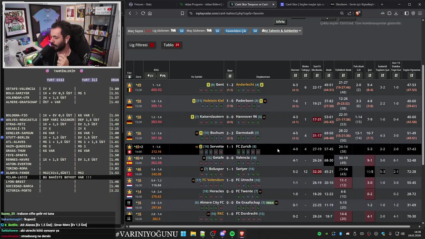
Task: Toggle favorite star for Getafe - Valencia
Action: [129, 158]
